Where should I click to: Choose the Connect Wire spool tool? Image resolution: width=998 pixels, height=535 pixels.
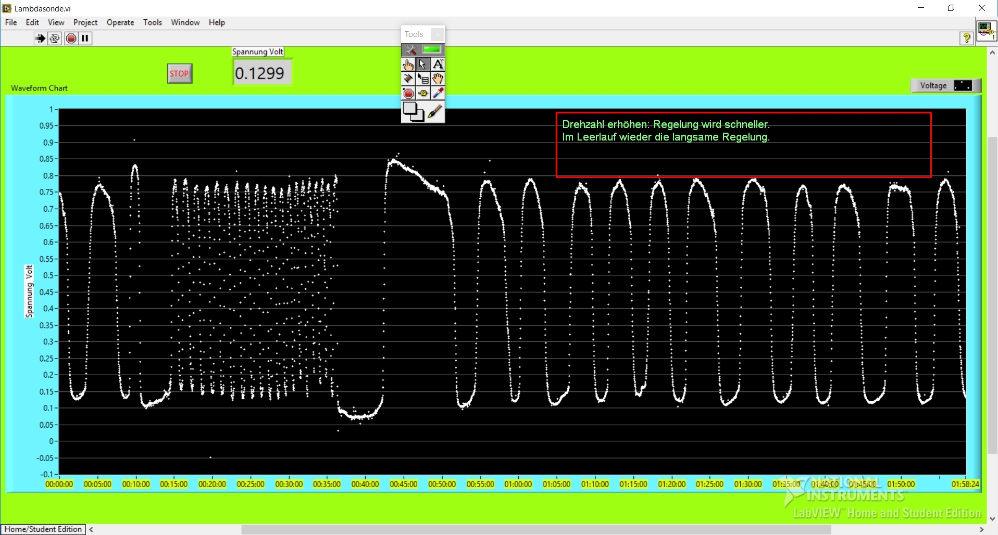pos(408,79)
